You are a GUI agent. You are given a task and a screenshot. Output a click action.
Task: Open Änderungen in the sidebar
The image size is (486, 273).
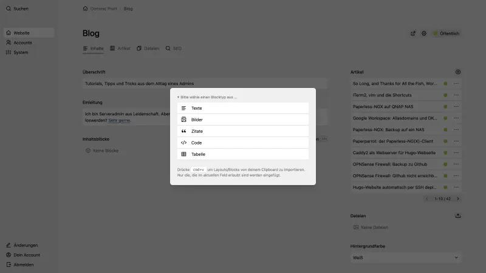[22, 245]
